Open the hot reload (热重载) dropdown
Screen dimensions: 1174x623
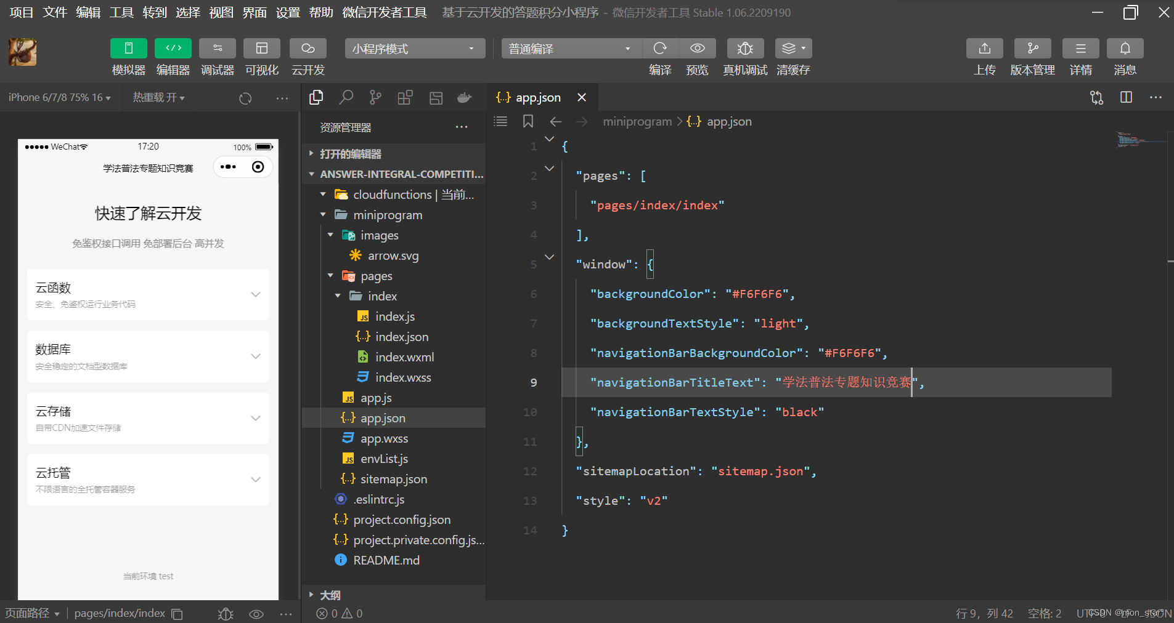[158, 97]
